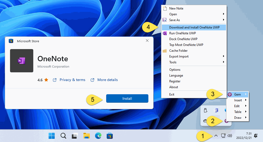Click the Install button
263x142 pixels.
pos(127,98)
